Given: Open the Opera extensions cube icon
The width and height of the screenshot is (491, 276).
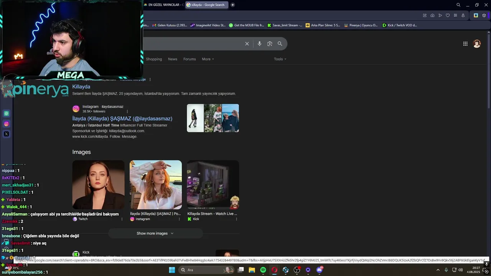Looking at the screenshot, I should [484, 15].
